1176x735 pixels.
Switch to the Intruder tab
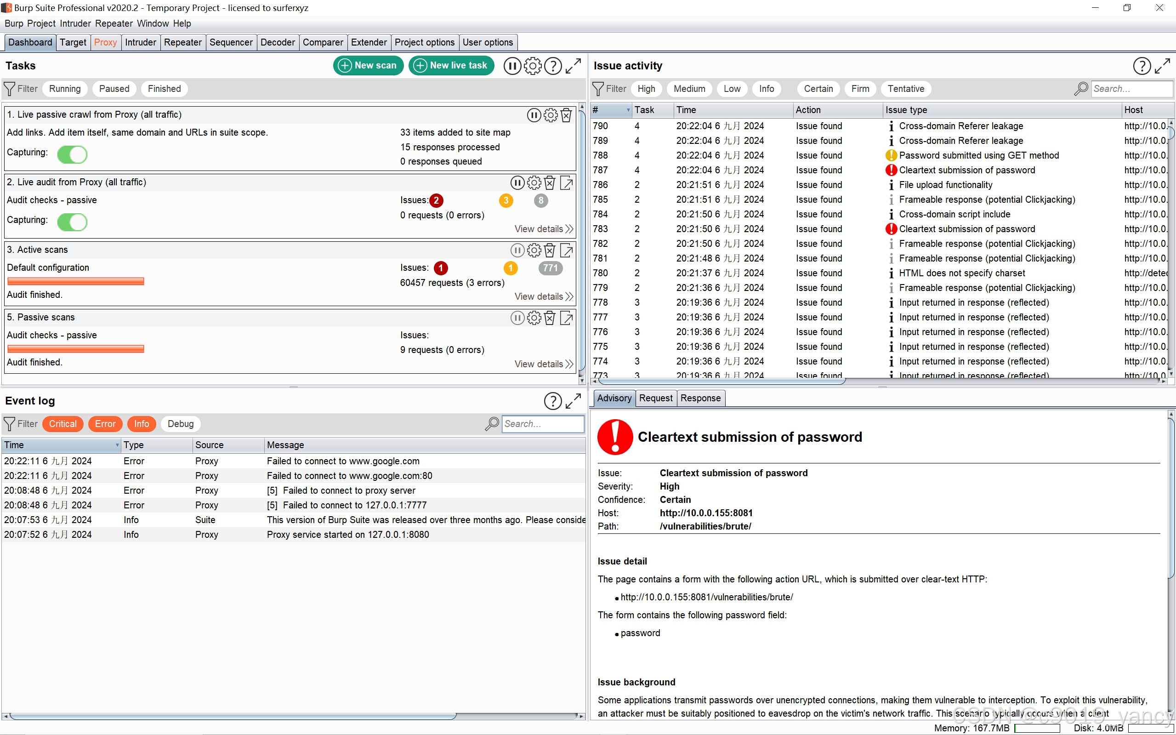click(141, 42)
